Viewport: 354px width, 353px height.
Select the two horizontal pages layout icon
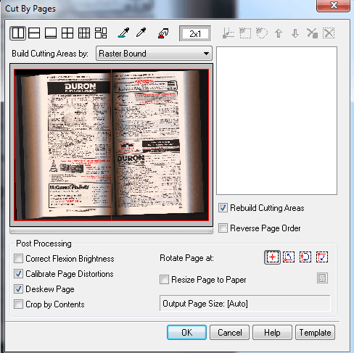click(x=34, y=33)
